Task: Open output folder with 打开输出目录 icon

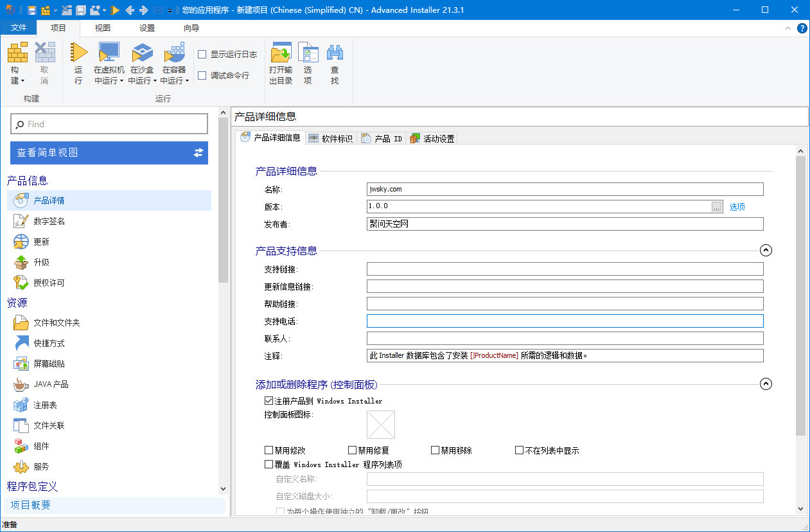Action: tap(281, 53)
